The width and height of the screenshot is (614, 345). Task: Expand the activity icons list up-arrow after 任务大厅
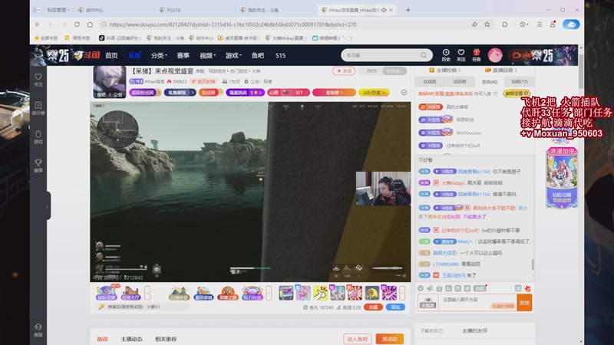[147, 293]
